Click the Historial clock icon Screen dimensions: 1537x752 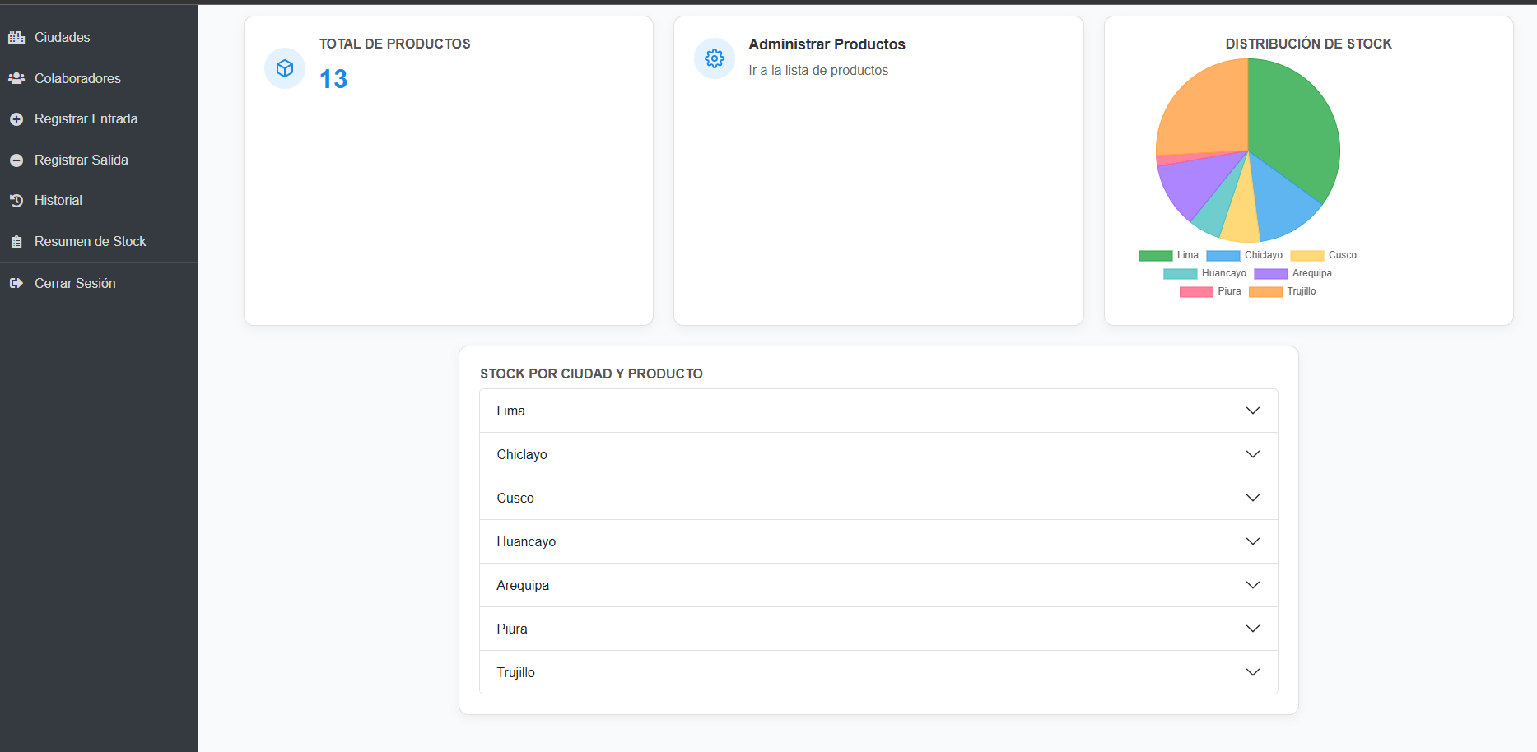click(16, 201)
